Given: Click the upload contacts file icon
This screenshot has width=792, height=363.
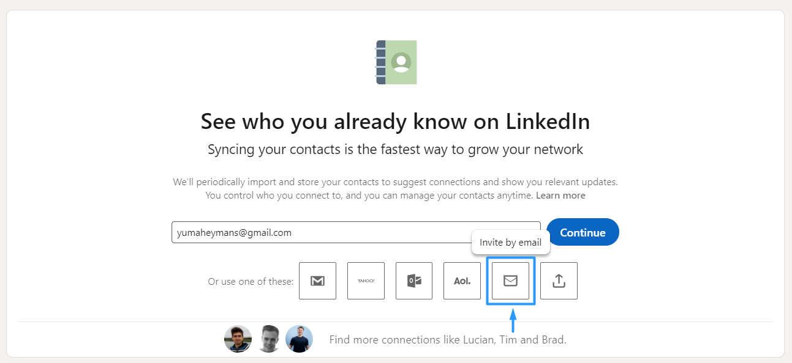Looking at the screenshot, I should (559, 281).
